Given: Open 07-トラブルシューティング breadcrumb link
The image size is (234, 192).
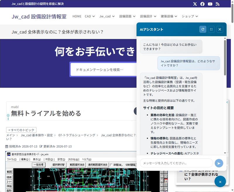Looking at the screenshot, I should (77, 135).
